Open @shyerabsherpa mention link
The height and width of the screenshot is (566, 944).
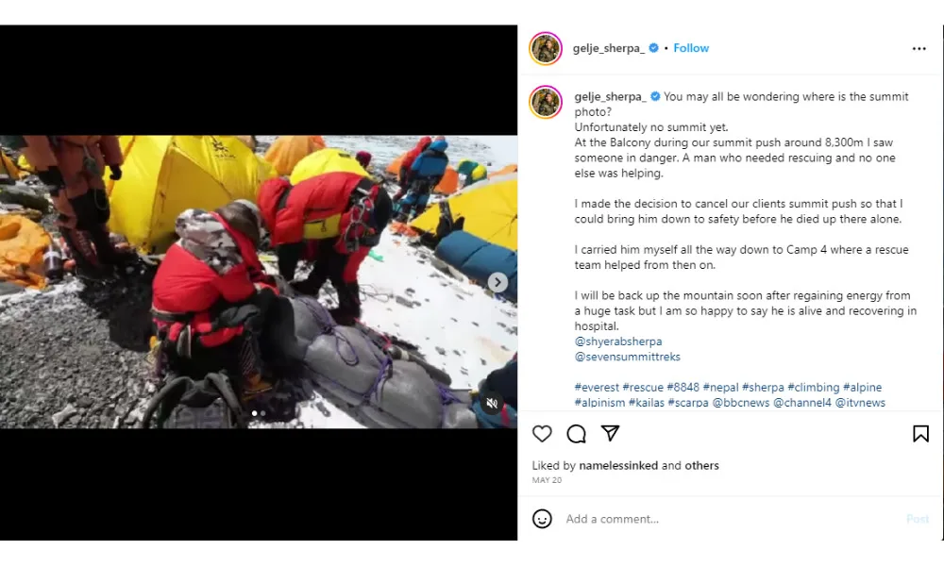click(618, 341)
